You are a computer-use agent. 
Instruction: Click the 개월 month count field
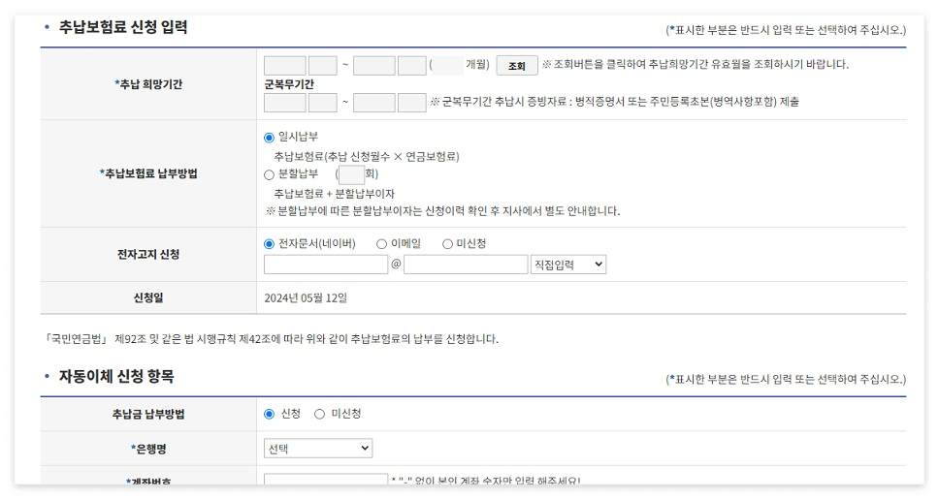448,65
